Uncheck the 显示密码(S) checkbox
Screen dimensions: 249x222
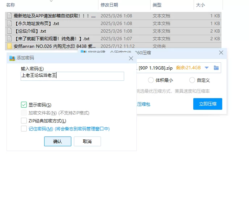pyautogui.click(x=24, y=105)
